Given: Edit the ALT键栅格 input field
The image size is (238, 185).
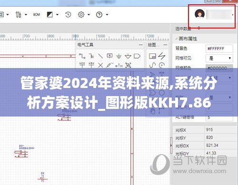Looking at the screenshot, I should point(219,117).
